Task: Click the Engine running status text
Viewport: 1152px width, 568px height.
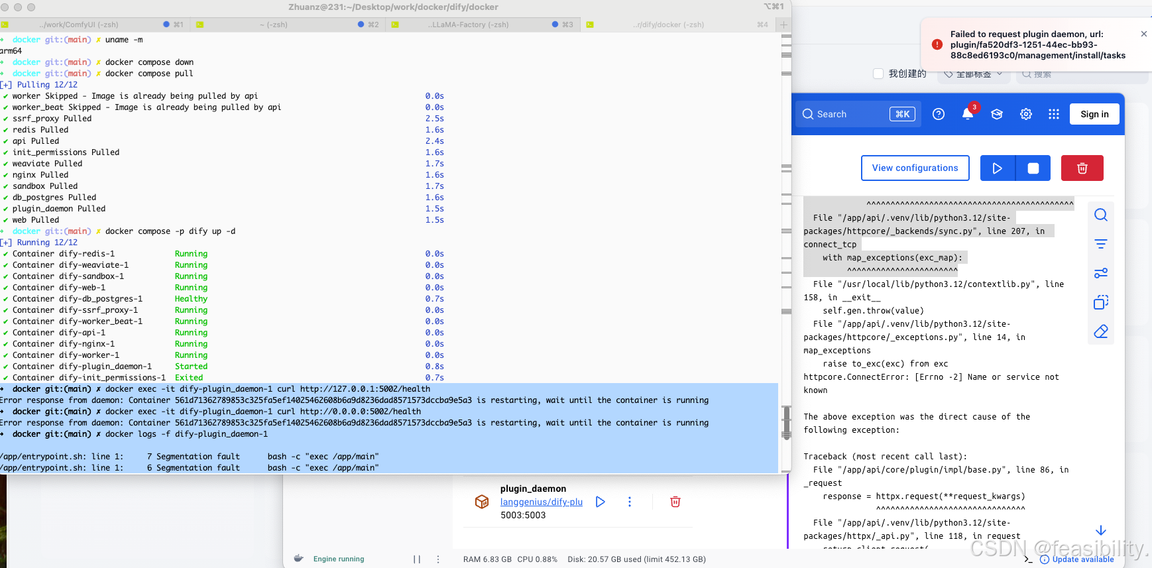Action: [339, 559]
